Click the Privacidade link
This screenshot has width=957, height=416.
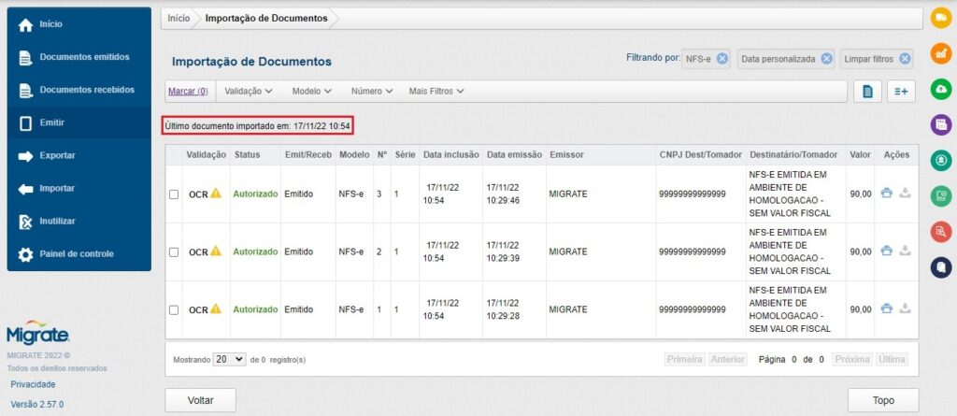(33, 384)
